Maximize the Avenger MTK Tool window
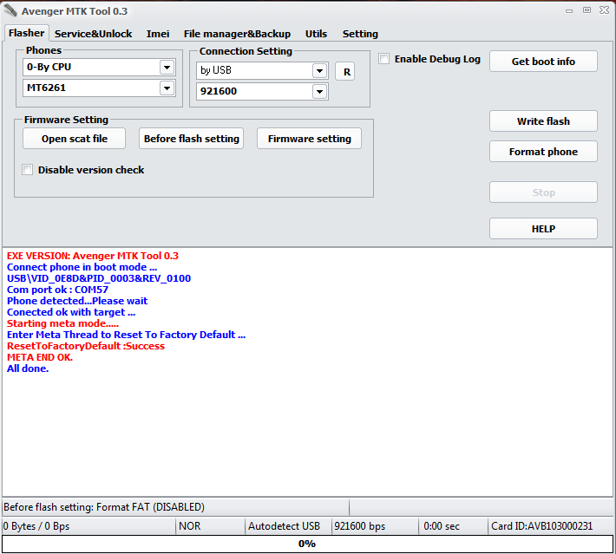Screen dimensions: 616x554 point(587,10)
